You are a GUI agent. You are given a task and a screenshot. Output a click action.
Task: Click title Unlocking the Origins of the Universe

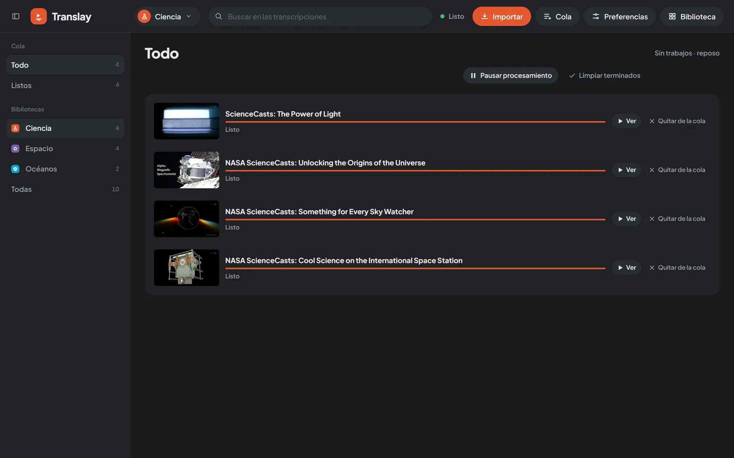325,163
